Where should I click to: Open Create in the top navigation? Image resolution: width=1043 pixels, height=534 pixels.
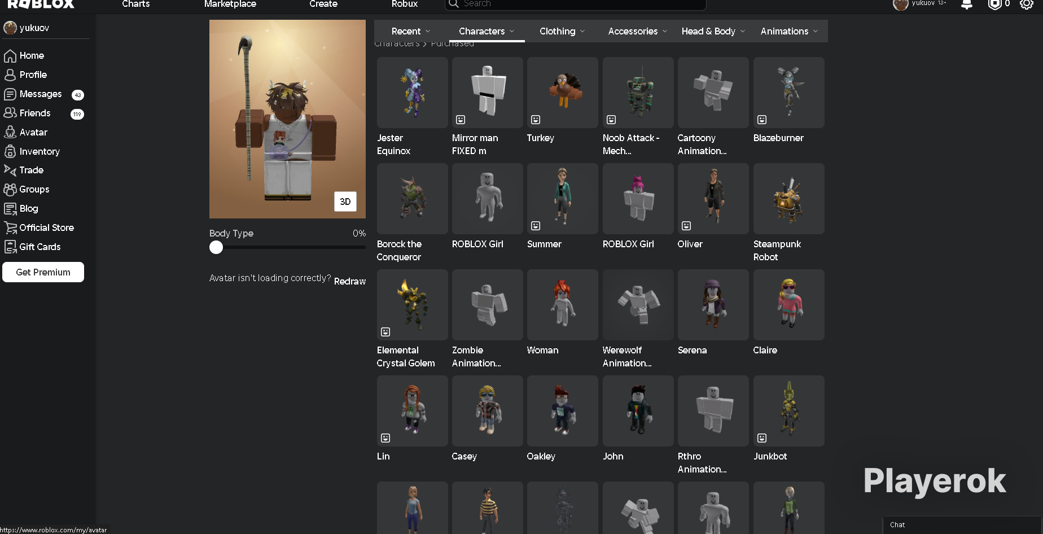click(x=323, y=4)
